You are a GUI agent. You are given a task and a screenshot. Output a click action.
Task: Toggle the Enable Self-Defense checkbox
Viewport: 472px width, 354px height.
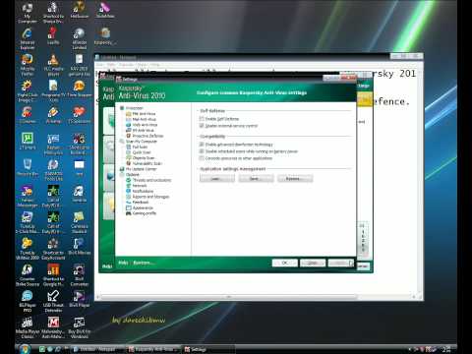tap(202, 119)
